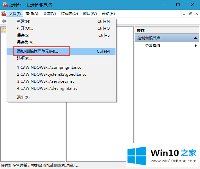Select 另存为(A)... menu entry
This screenshot has height=169, width=200.
61,42
